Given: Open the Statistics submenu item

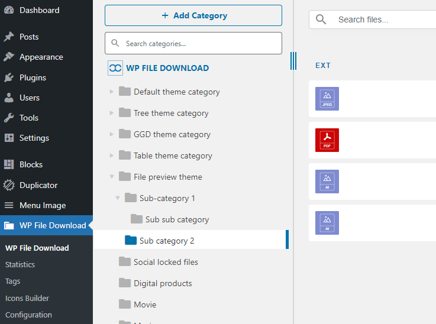Looking at the screenshot, I should tap(20, 264).
